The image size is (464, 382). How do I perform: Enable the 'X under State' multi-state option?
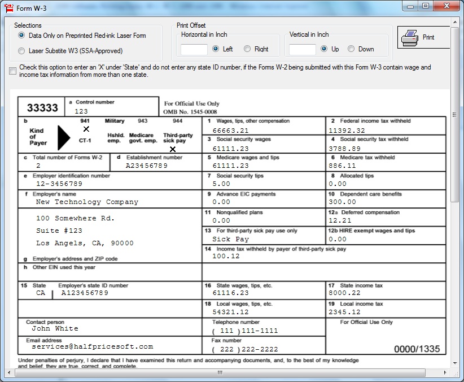click(12, 72)
